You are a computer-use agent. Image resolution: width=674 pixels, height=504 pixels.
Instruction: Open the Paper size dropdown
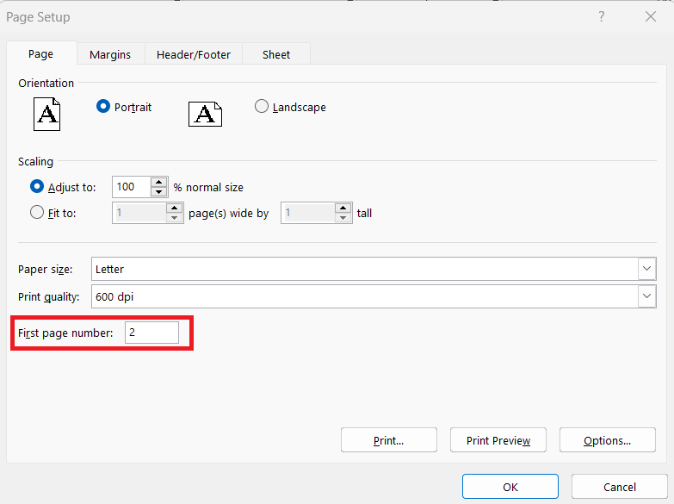click(x=647, y=269)
